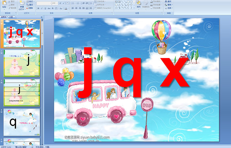231x148 pixels.
Task: Toggle Italic formatting
Action: [42, 8]
